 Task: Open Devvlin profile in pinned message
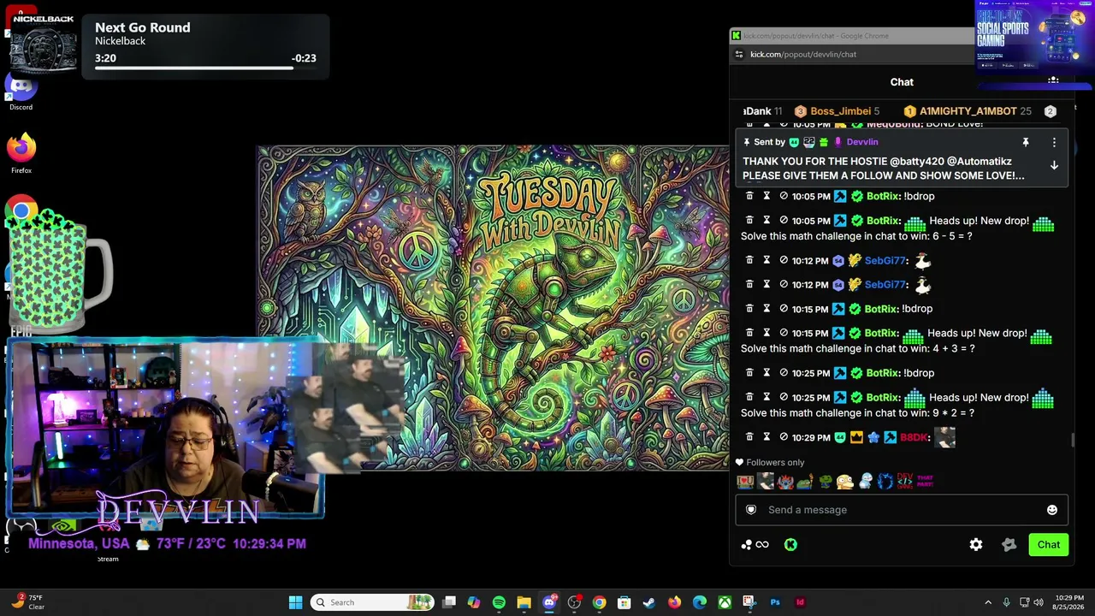(x=862, y=142)
